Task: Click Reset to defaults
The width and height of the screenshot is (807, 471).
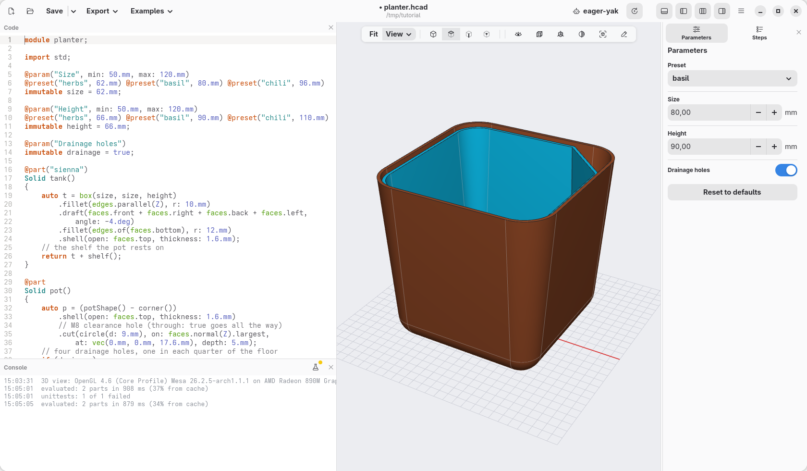Action: click(x=732, y=192)
